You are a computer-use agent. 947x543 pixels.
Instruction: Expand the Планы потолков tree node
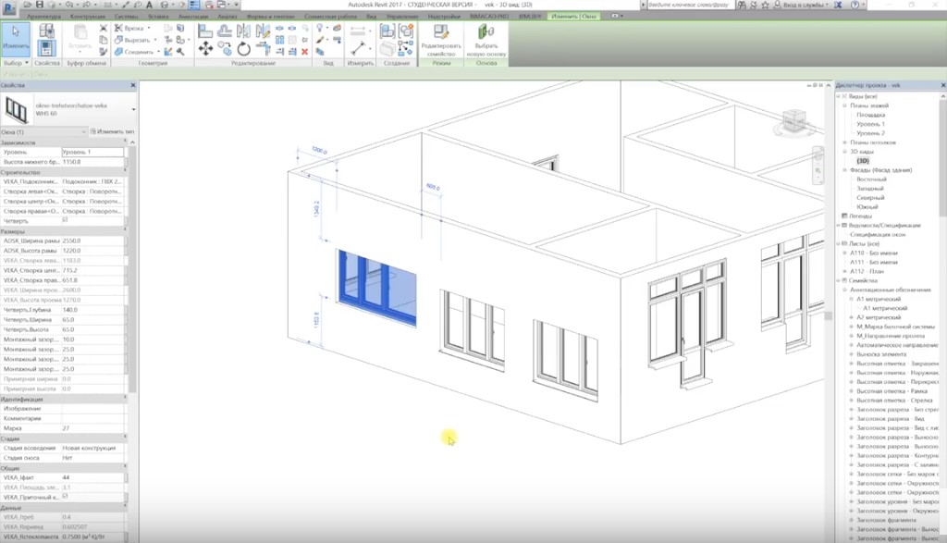[845, 142]
